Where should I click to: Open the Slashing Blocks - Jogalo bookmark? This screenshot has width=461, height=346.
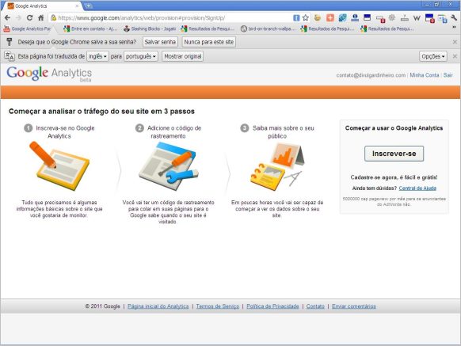[150, 29]
